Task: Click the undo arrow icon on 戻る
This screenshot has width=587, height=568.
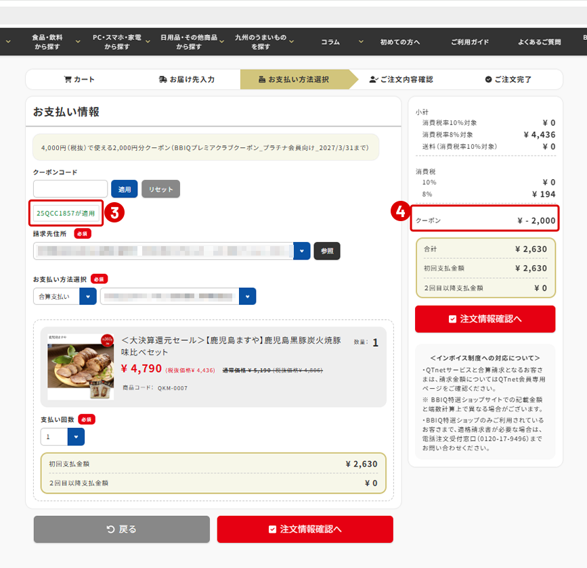Action: [110, 529]
